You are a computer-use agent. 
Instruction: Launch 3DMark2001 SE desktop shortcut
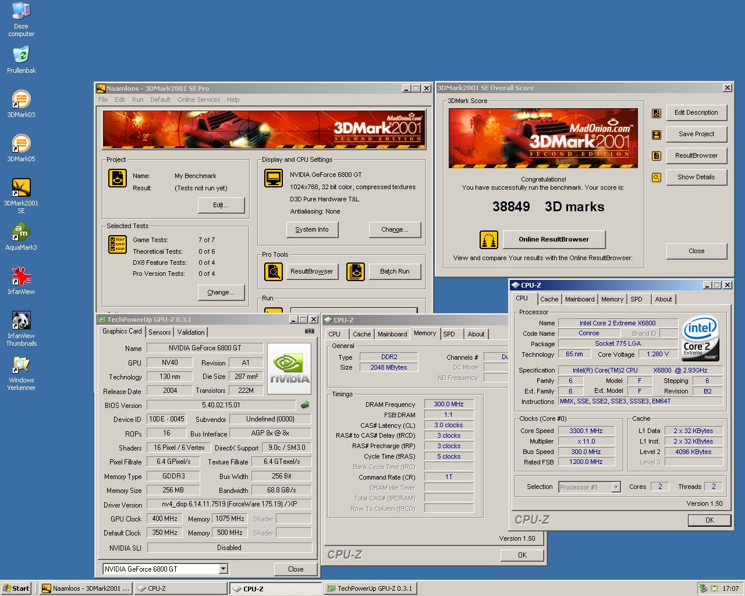tap(21, 196)
